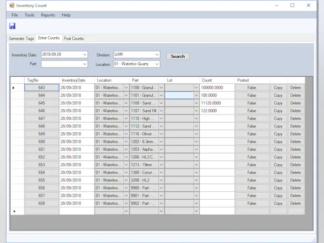Switch to the Generate Tags tab

point(22,38)
